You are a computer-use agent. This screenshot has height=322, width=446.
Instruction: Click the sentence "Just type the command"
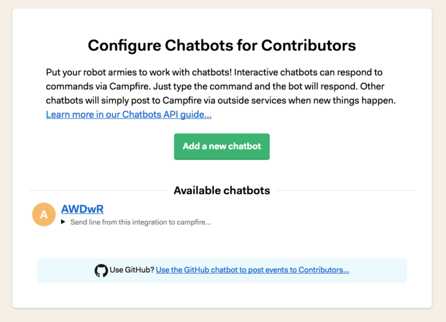pyautogui.click(x=186, y=87)
